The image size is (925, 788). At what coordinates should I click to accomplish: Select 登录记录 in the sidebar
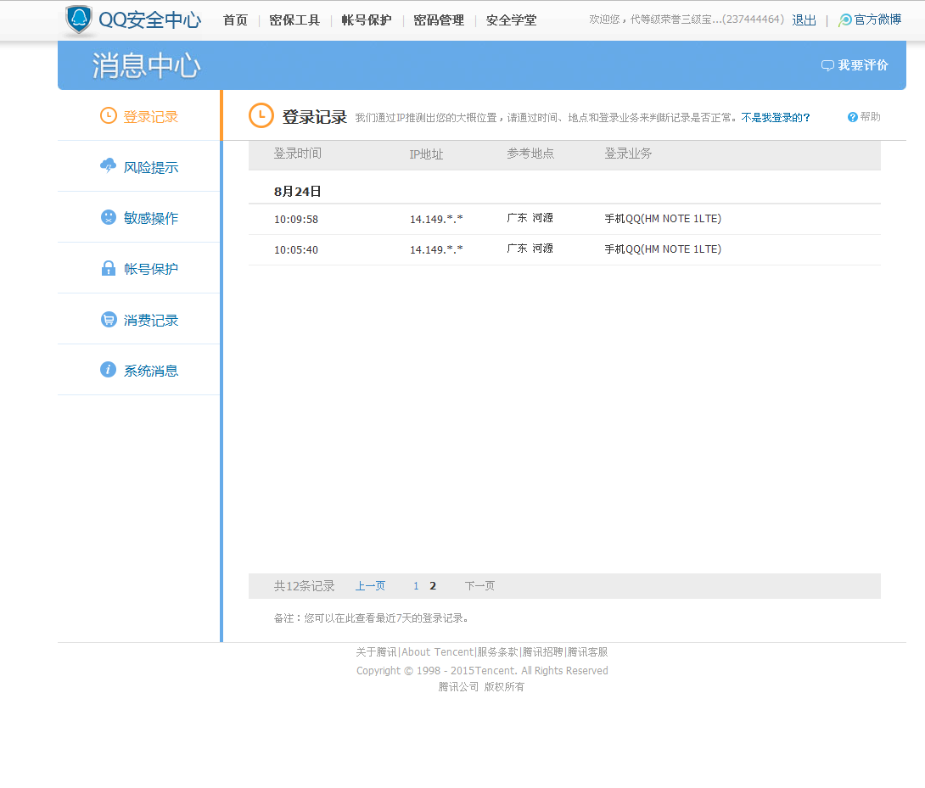click(x=150, y=117)
